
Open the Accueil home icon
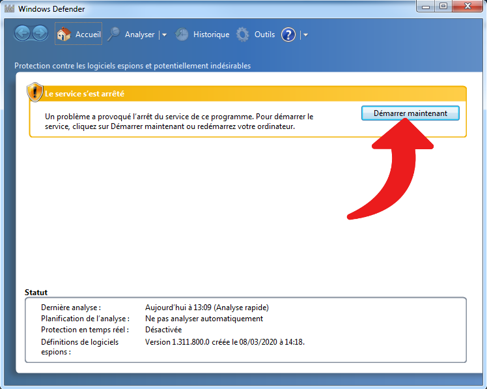pos(64,34)
